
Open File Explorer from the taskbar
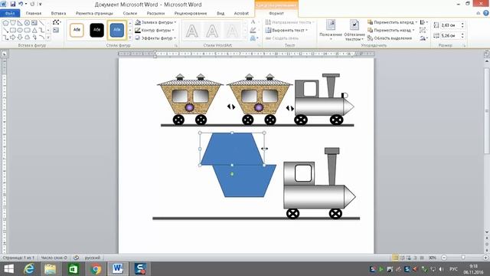tap(50, 269)
